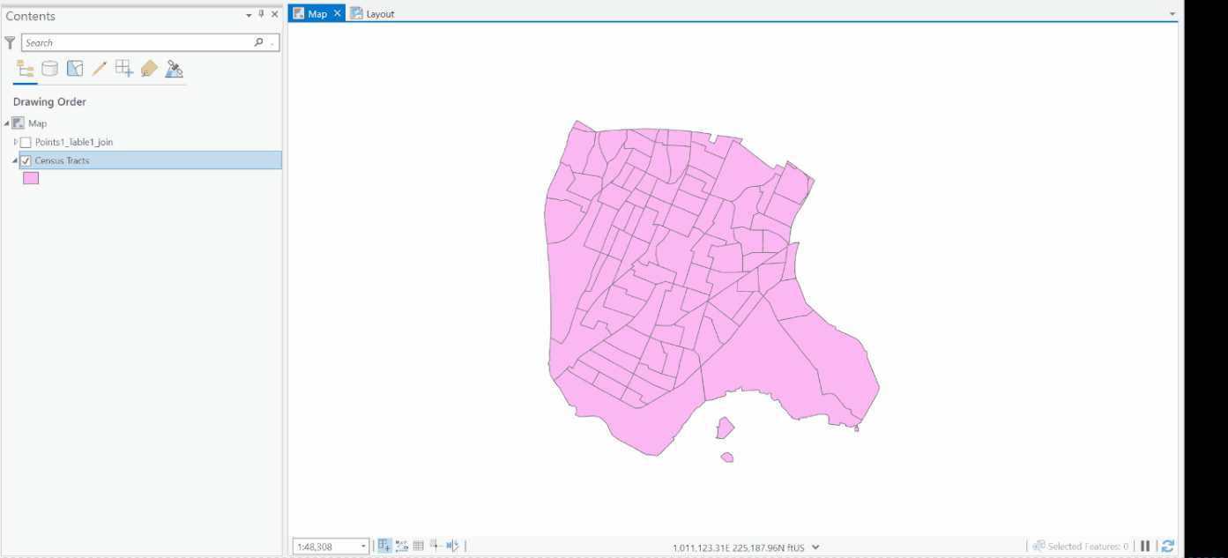The height and width of the screenshot is (558, 1228).
Task: Refresh the map view
Action: coord(1168,546)
